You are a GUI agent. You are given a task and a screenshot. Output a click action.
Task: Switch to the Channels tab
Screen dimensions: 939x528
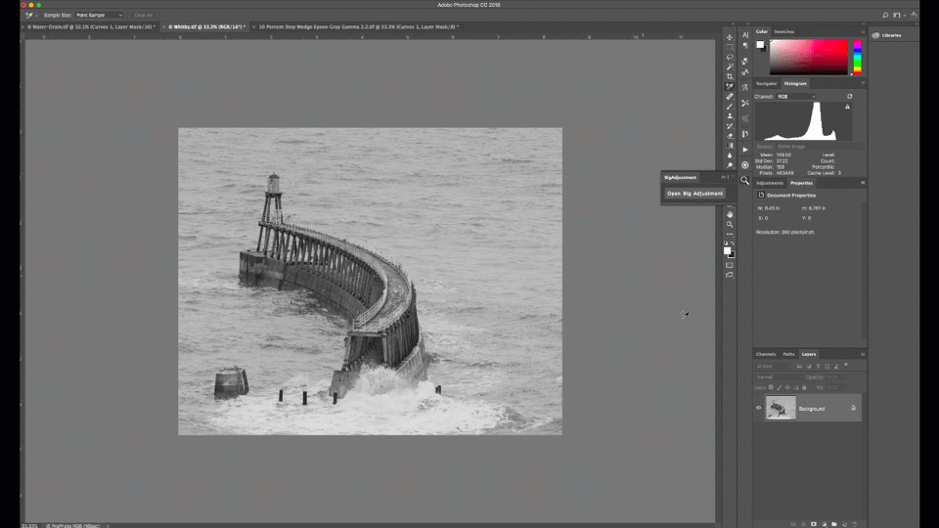coord(765,354)
